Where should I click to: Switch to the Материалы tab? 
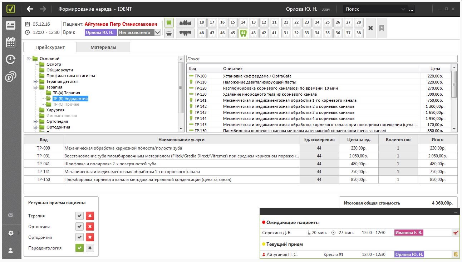point(103,47)
